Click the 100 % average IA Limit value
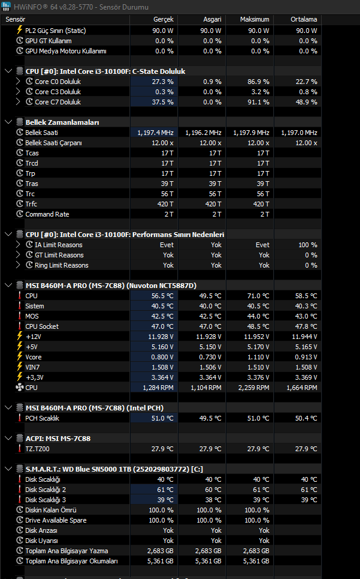 308,245
